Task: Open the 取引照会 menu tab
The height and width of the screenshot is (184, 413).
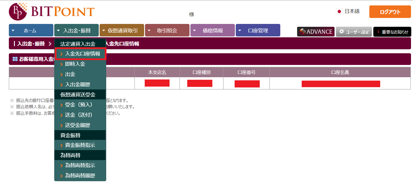Action: click(167, 30)
